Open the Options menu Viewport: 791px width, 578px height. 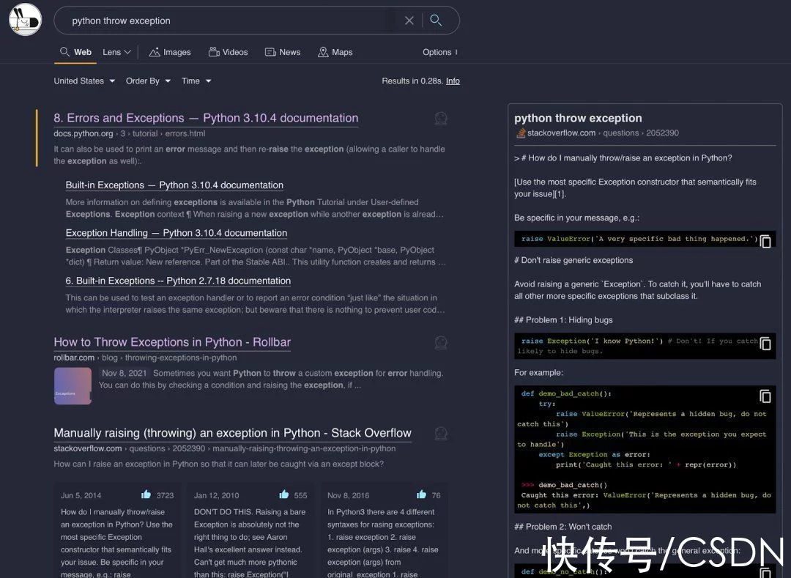tap(440, 52)
